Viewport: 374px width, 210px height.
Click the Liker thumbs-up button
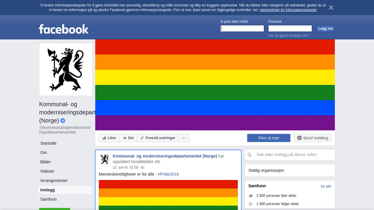(109, 138)
